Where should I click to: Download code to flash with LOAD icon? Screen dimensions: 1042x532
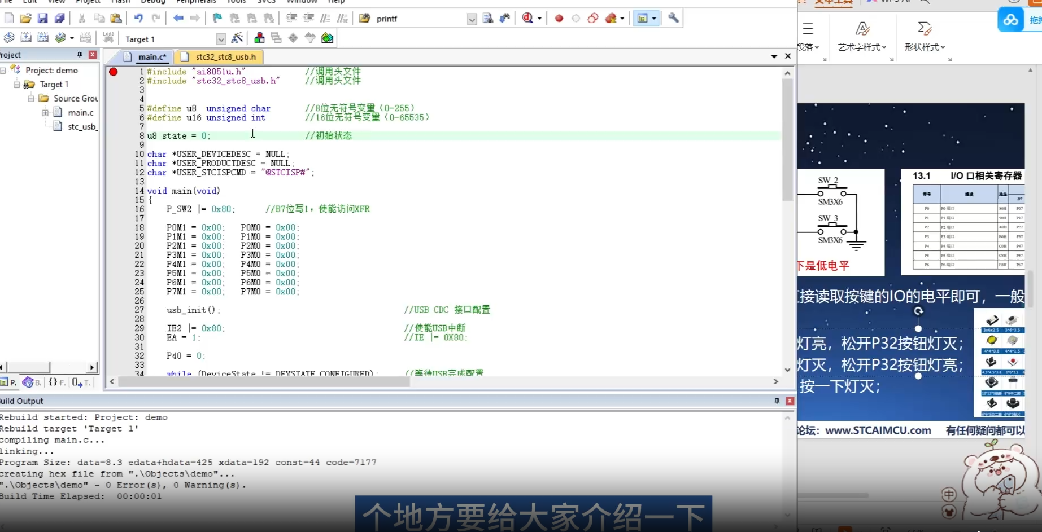[x=108, y=38]
